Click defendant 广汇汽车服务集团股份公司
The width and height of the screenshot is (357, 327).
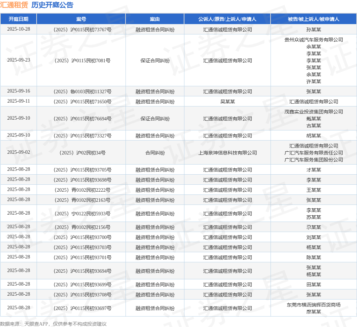313,160
